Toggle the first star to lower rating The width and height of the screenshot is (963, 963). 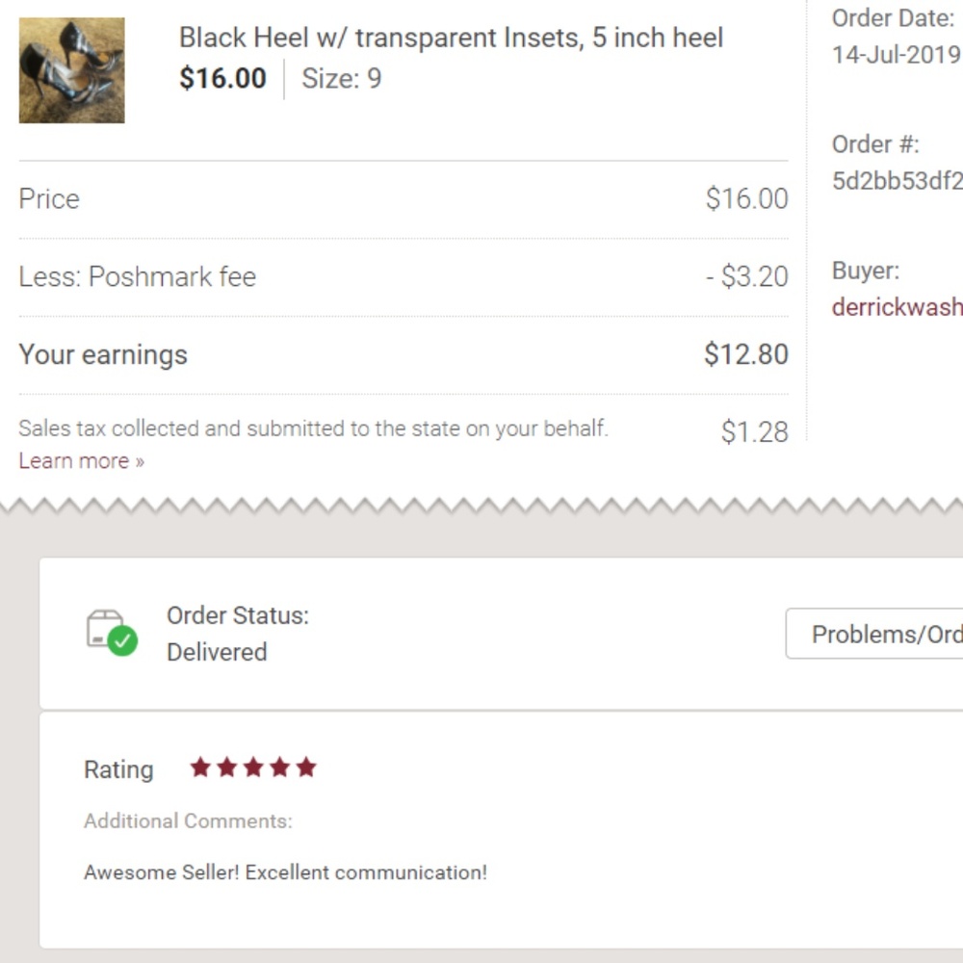coord(200,767)
